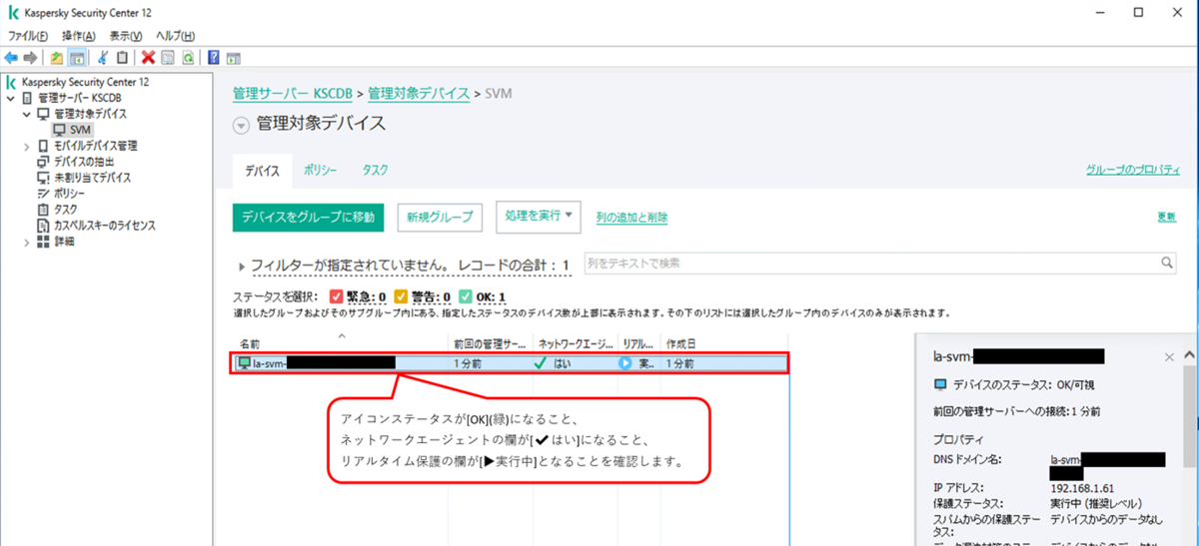Collapse the 管理サーバー KSCDB tree node
The width and height of the screenshot is (1199, 546).
click(x=10, y=98)
